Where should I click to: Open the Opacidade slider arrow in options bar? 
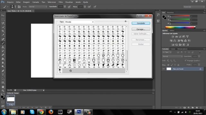coord(65,7)
